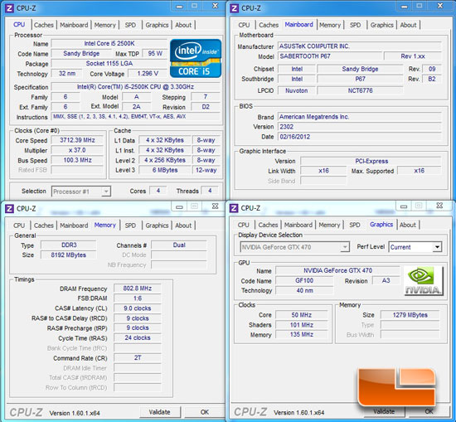Click the Core Voltage 1.296 V field
The width and height of the screenshot is (456, 422).
(x=148, y=74)
